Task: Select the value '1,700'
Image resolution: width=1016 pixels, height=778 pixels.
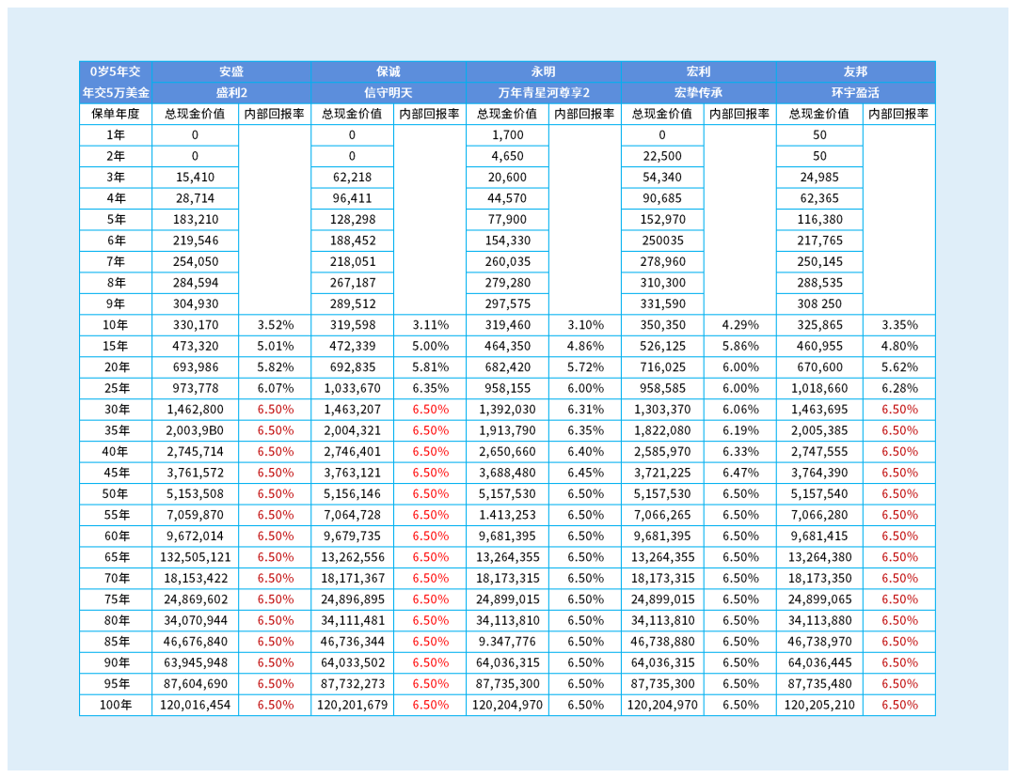Action: (x=507, y=134)
